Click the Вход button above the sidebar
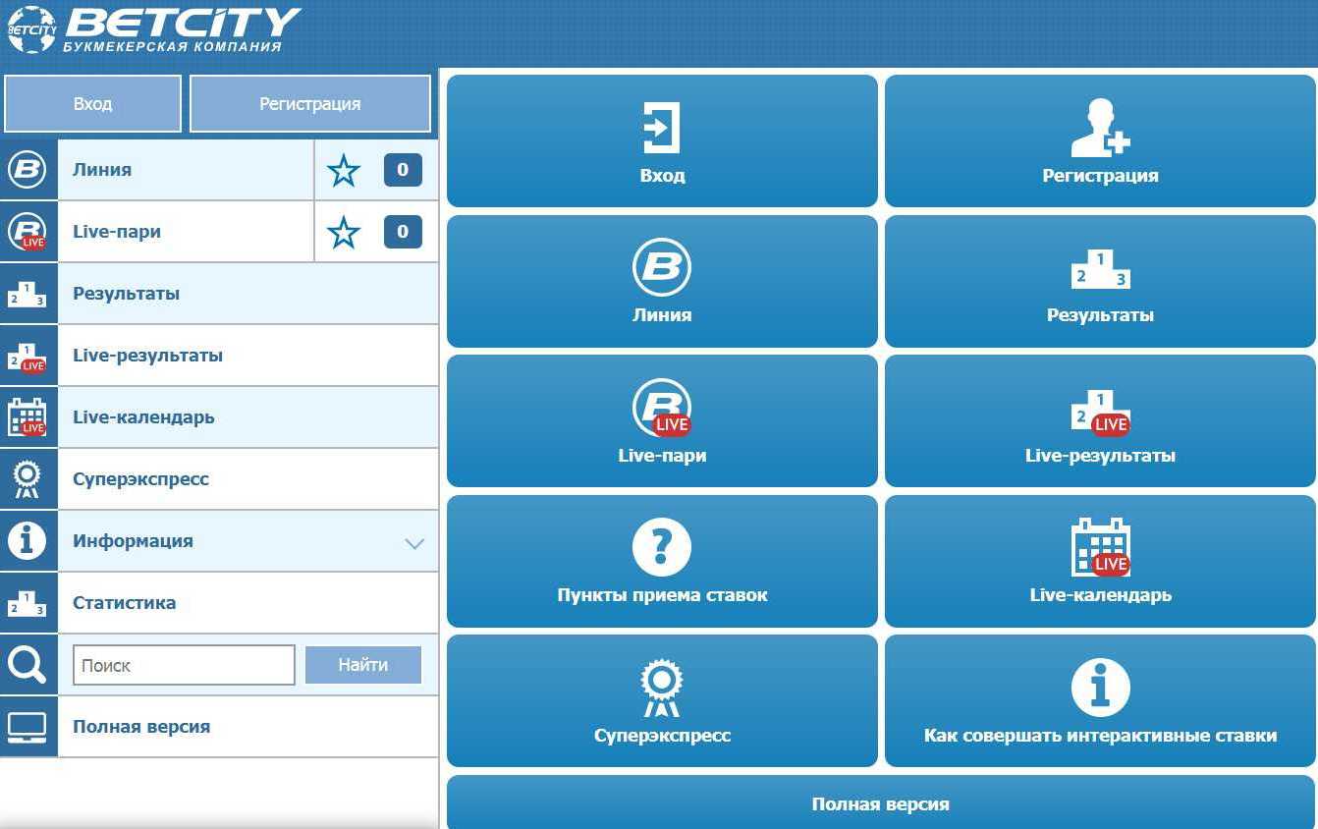 point(92,103)
